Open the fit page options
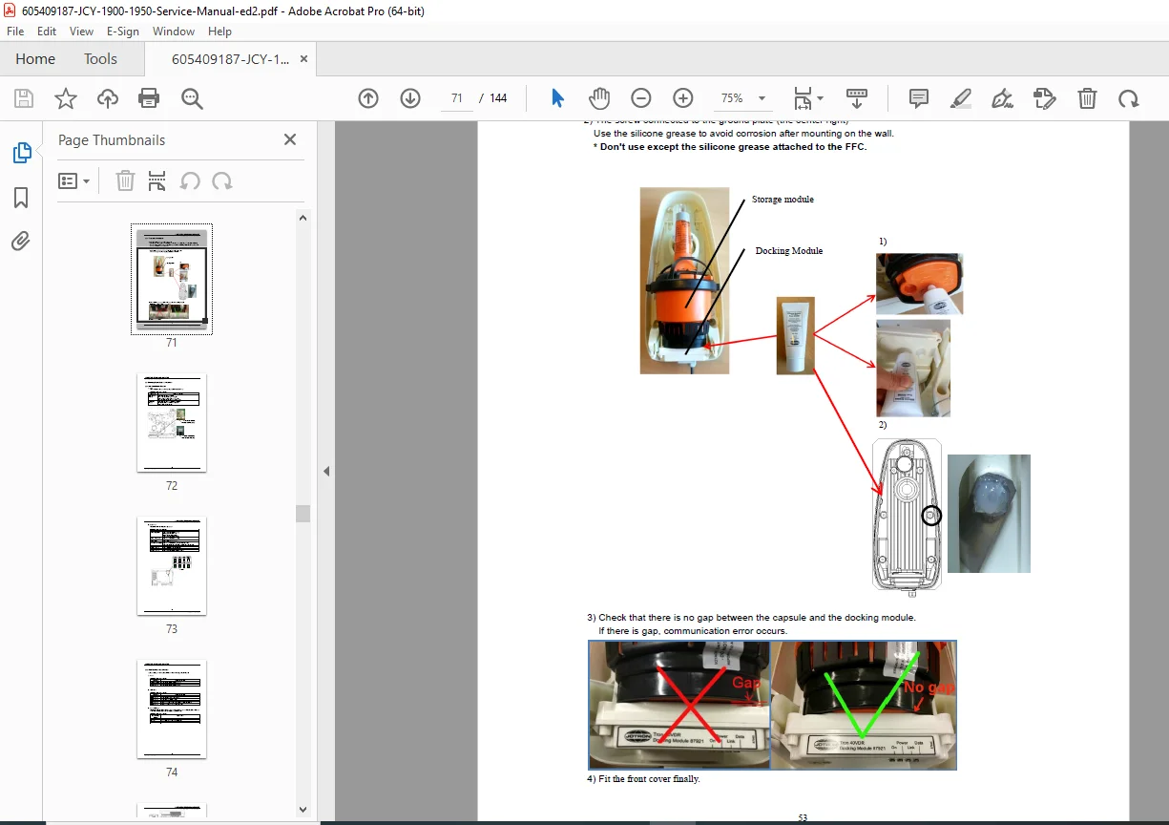This screenshot has height=825, width=1169. tap(808, 98)
